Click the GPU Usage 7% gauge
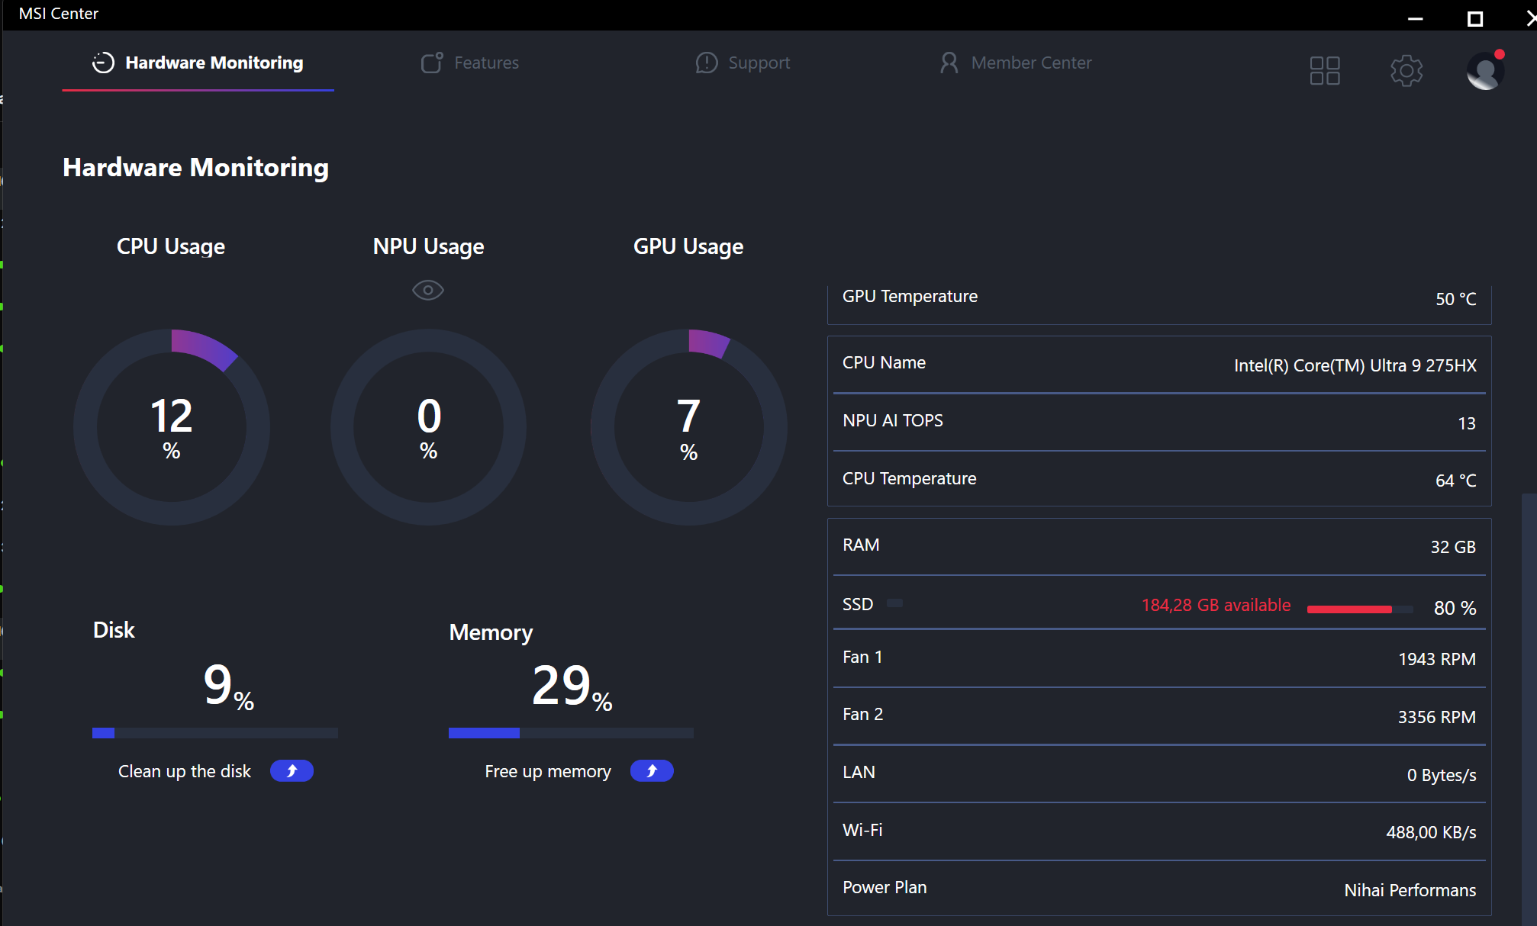The width and height of the screenshot is (1537, 926). point(688,427)
